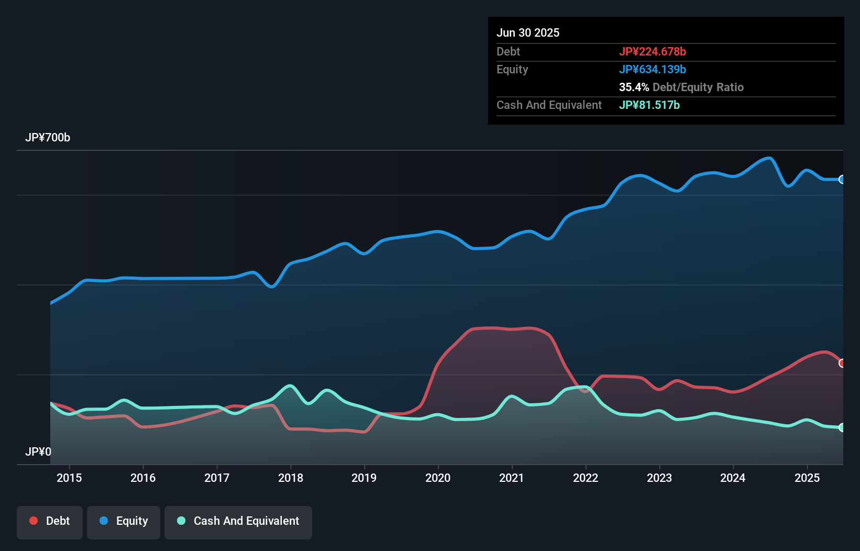Click the Debt value JP¥224.678b in tooltip

[653, 51]
